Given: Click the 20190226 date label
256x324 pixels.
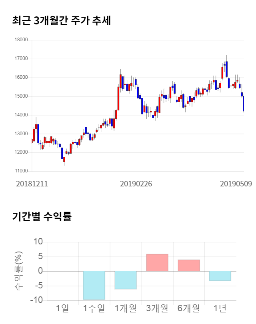Looking at the screenshot, I should [x=136, y=184].
